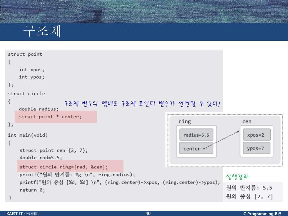Viewport: 288px width, 216px height.
Task: Click the slide title 구조체
Action: coord(42,31)
